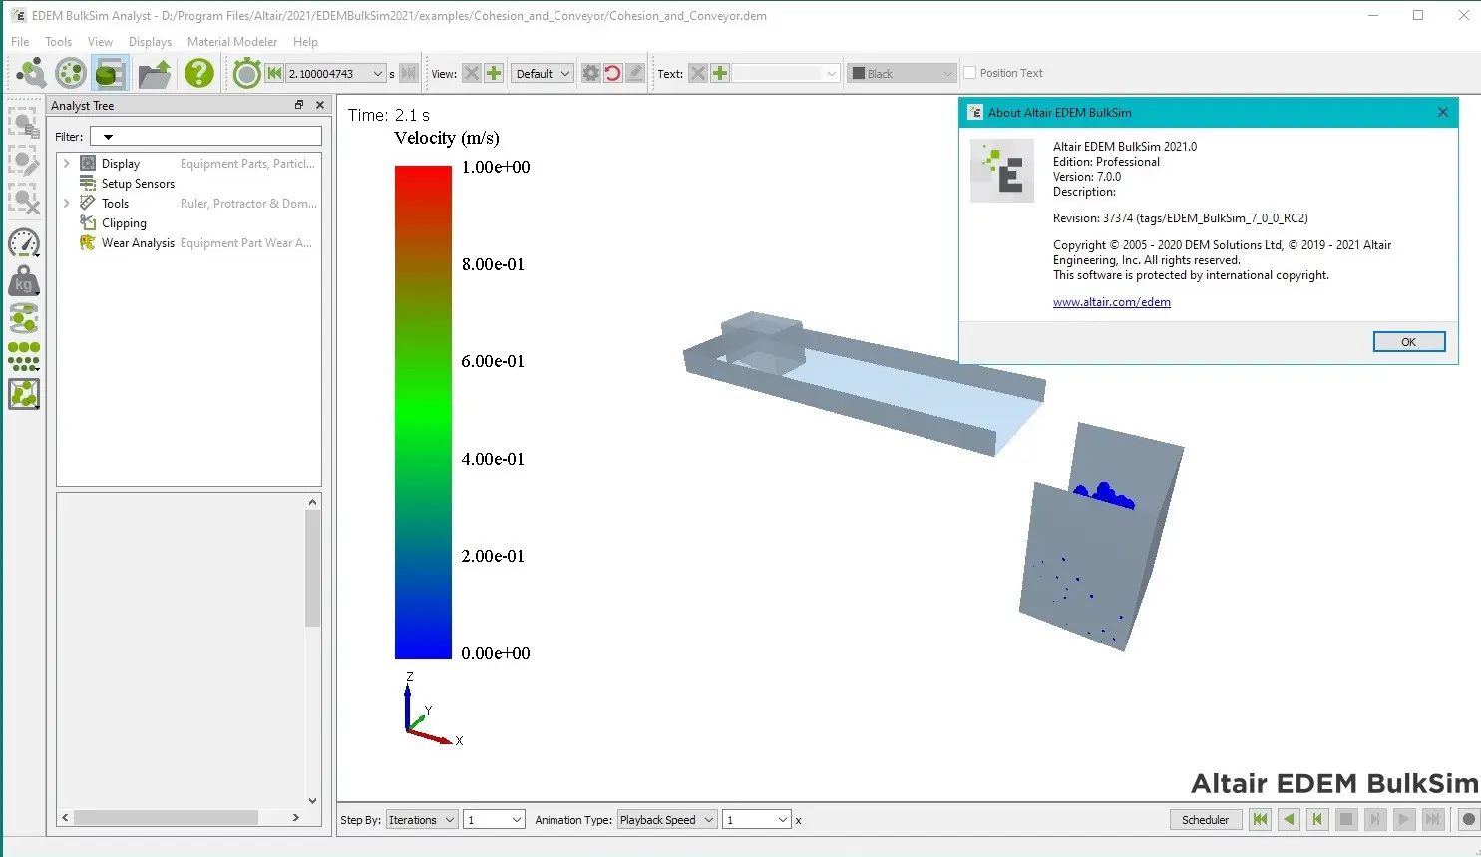The image size is (1481, 857).
Task: Click OK in the About dialog
Action: coord(1408,342)
